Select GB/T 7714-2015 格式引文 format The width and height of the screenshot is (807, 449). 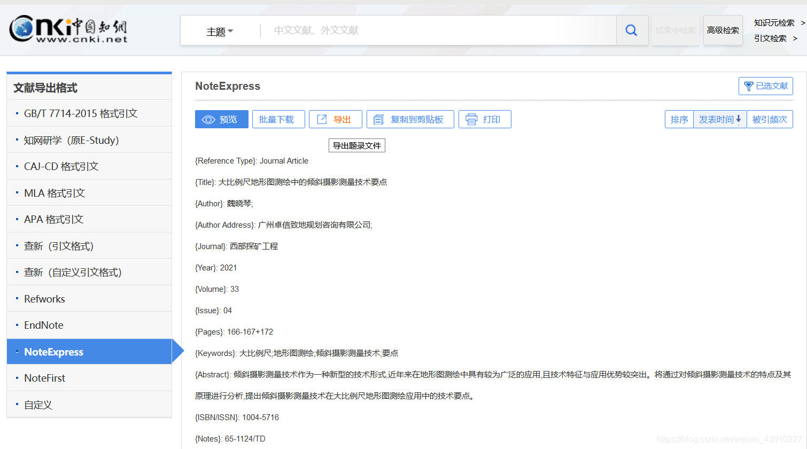click(x=89, y=113)
